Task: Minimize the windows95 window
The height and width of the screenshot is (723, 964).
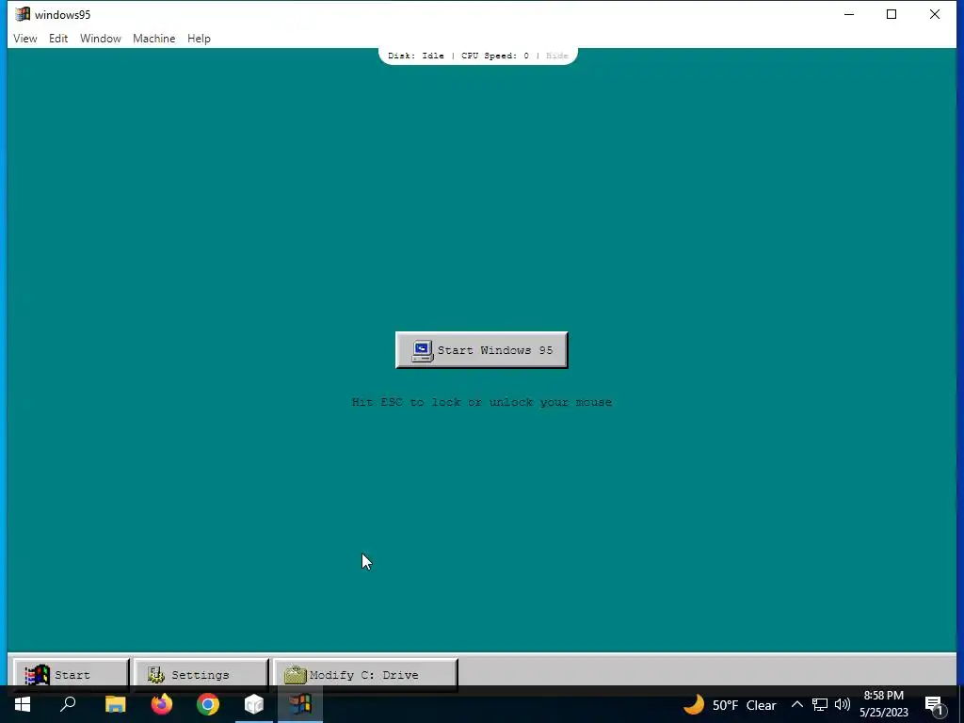Action: coord(849,14)
